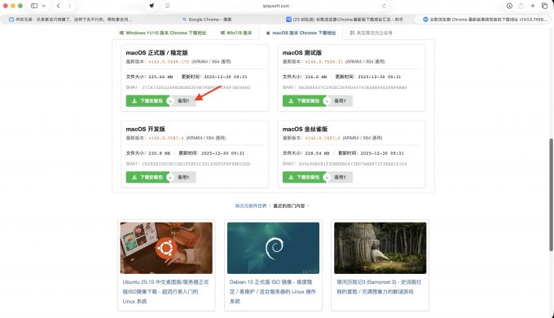Click the SHA1 hash in the 测试版 card
This screenshot has height=318, width=554.
click(x=353, y=87)
